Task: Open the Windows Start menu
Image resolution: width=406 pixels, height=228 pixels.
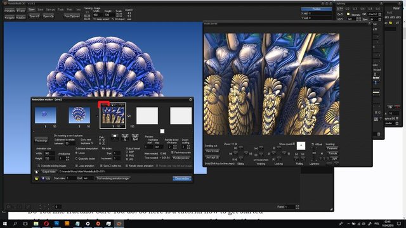Action: [x=5, y=224]
